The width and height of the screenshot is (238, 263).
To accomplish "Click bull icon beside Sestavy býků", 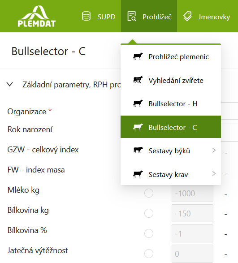I will (x=138, y=150).
